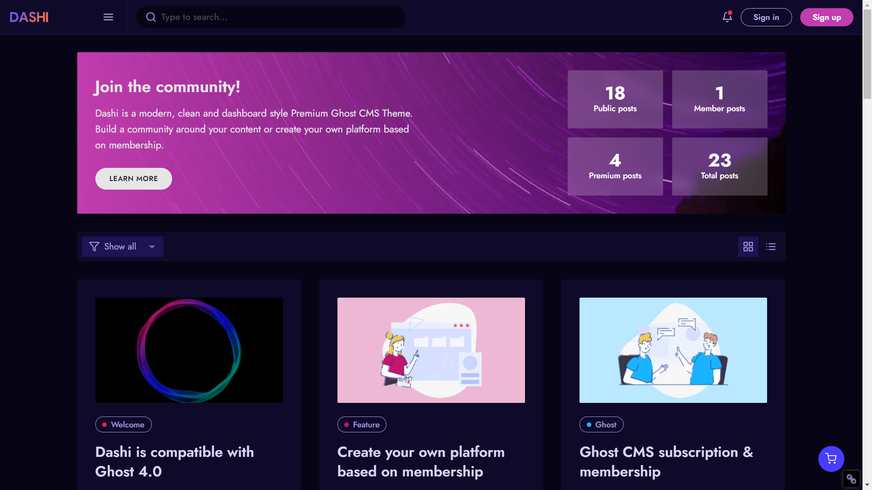
Task: Click the Sign in button
Action: click(x=766, y=17)
